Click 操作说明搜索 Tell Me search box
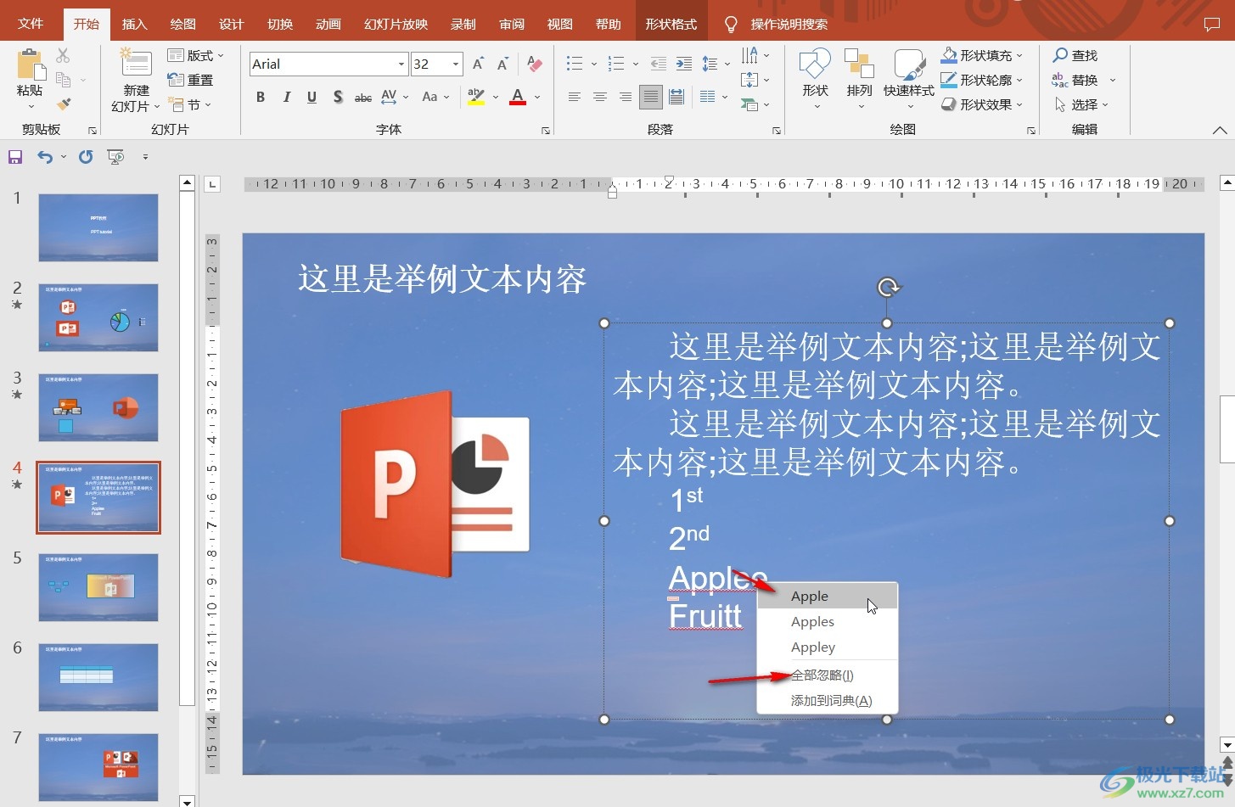Viewport: 1235px width, 807px height. coord(789,24)
